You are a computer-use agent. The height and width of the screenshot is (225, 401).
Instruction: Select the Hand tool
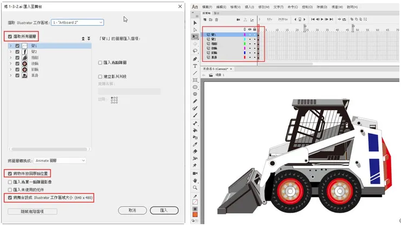pyautogui.click(x=195, y=181)
